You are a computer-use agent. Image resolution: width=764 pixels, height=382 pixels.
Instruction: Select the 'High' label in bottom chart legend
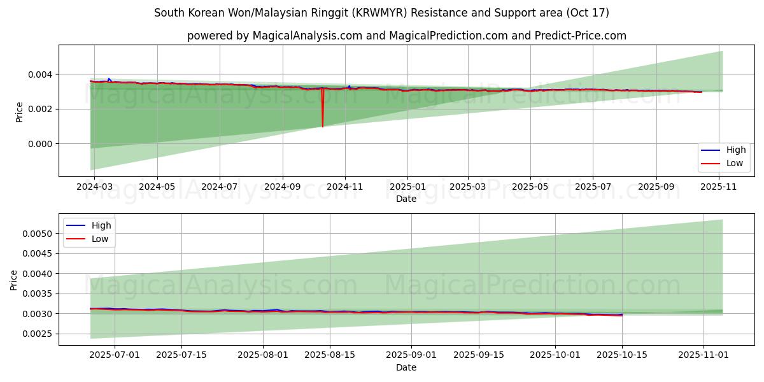(101, 225)
